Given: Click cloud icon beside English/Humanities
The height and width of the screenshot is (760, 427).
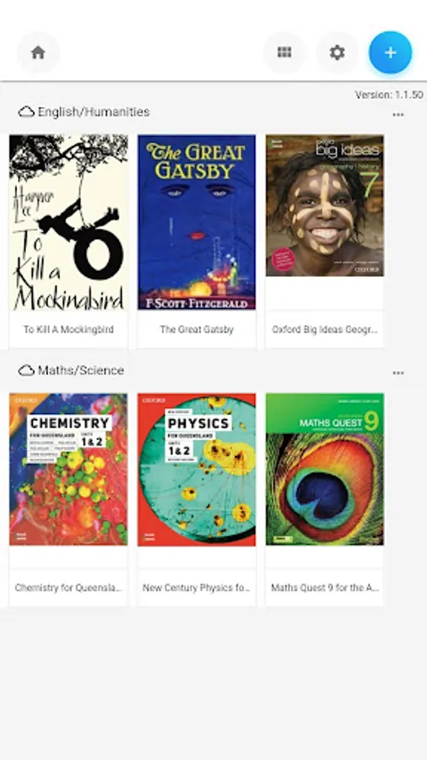Looking at the screenshot, I should 26,112.
